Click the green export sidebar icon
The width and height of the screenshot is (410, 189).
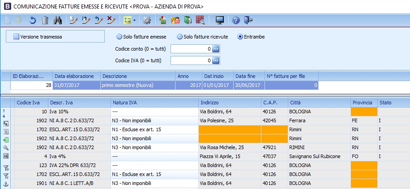(x=5, y=140)
